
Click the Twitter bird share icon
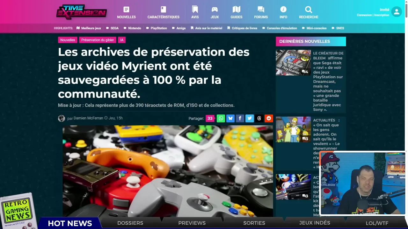[250, 118]
